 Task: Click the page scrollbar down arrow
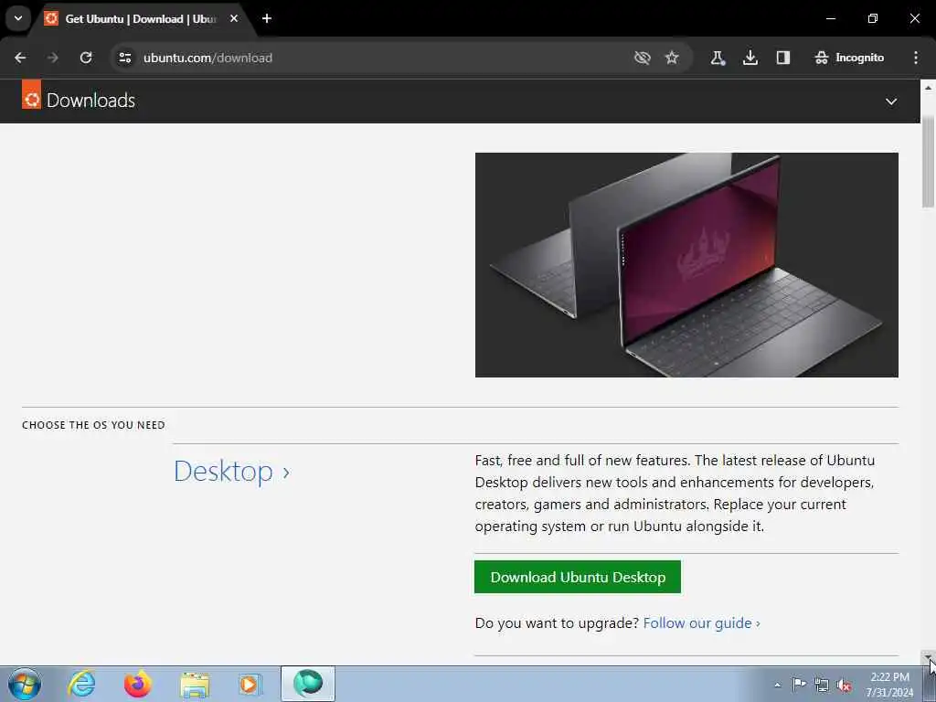[x=929, y=657]
